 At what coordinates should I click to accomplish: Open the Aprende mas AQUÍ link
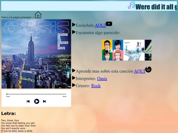click(x=139, y=71)
